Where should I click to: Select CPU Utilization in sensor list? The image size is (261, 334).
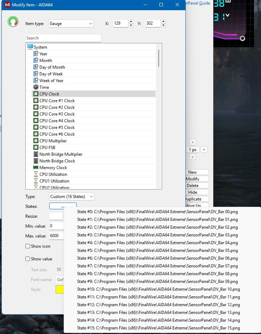point(94,174)
